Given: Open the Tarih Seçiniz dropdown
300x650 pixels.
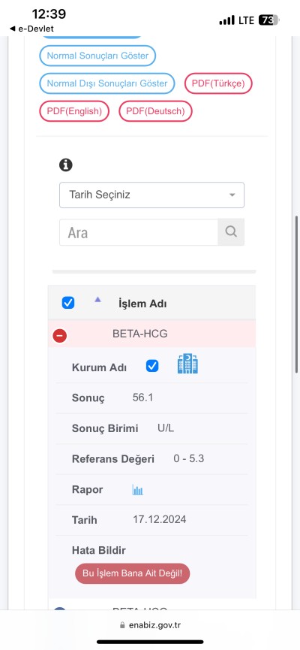Looking at the screenshot, I should tap(151, 195).
